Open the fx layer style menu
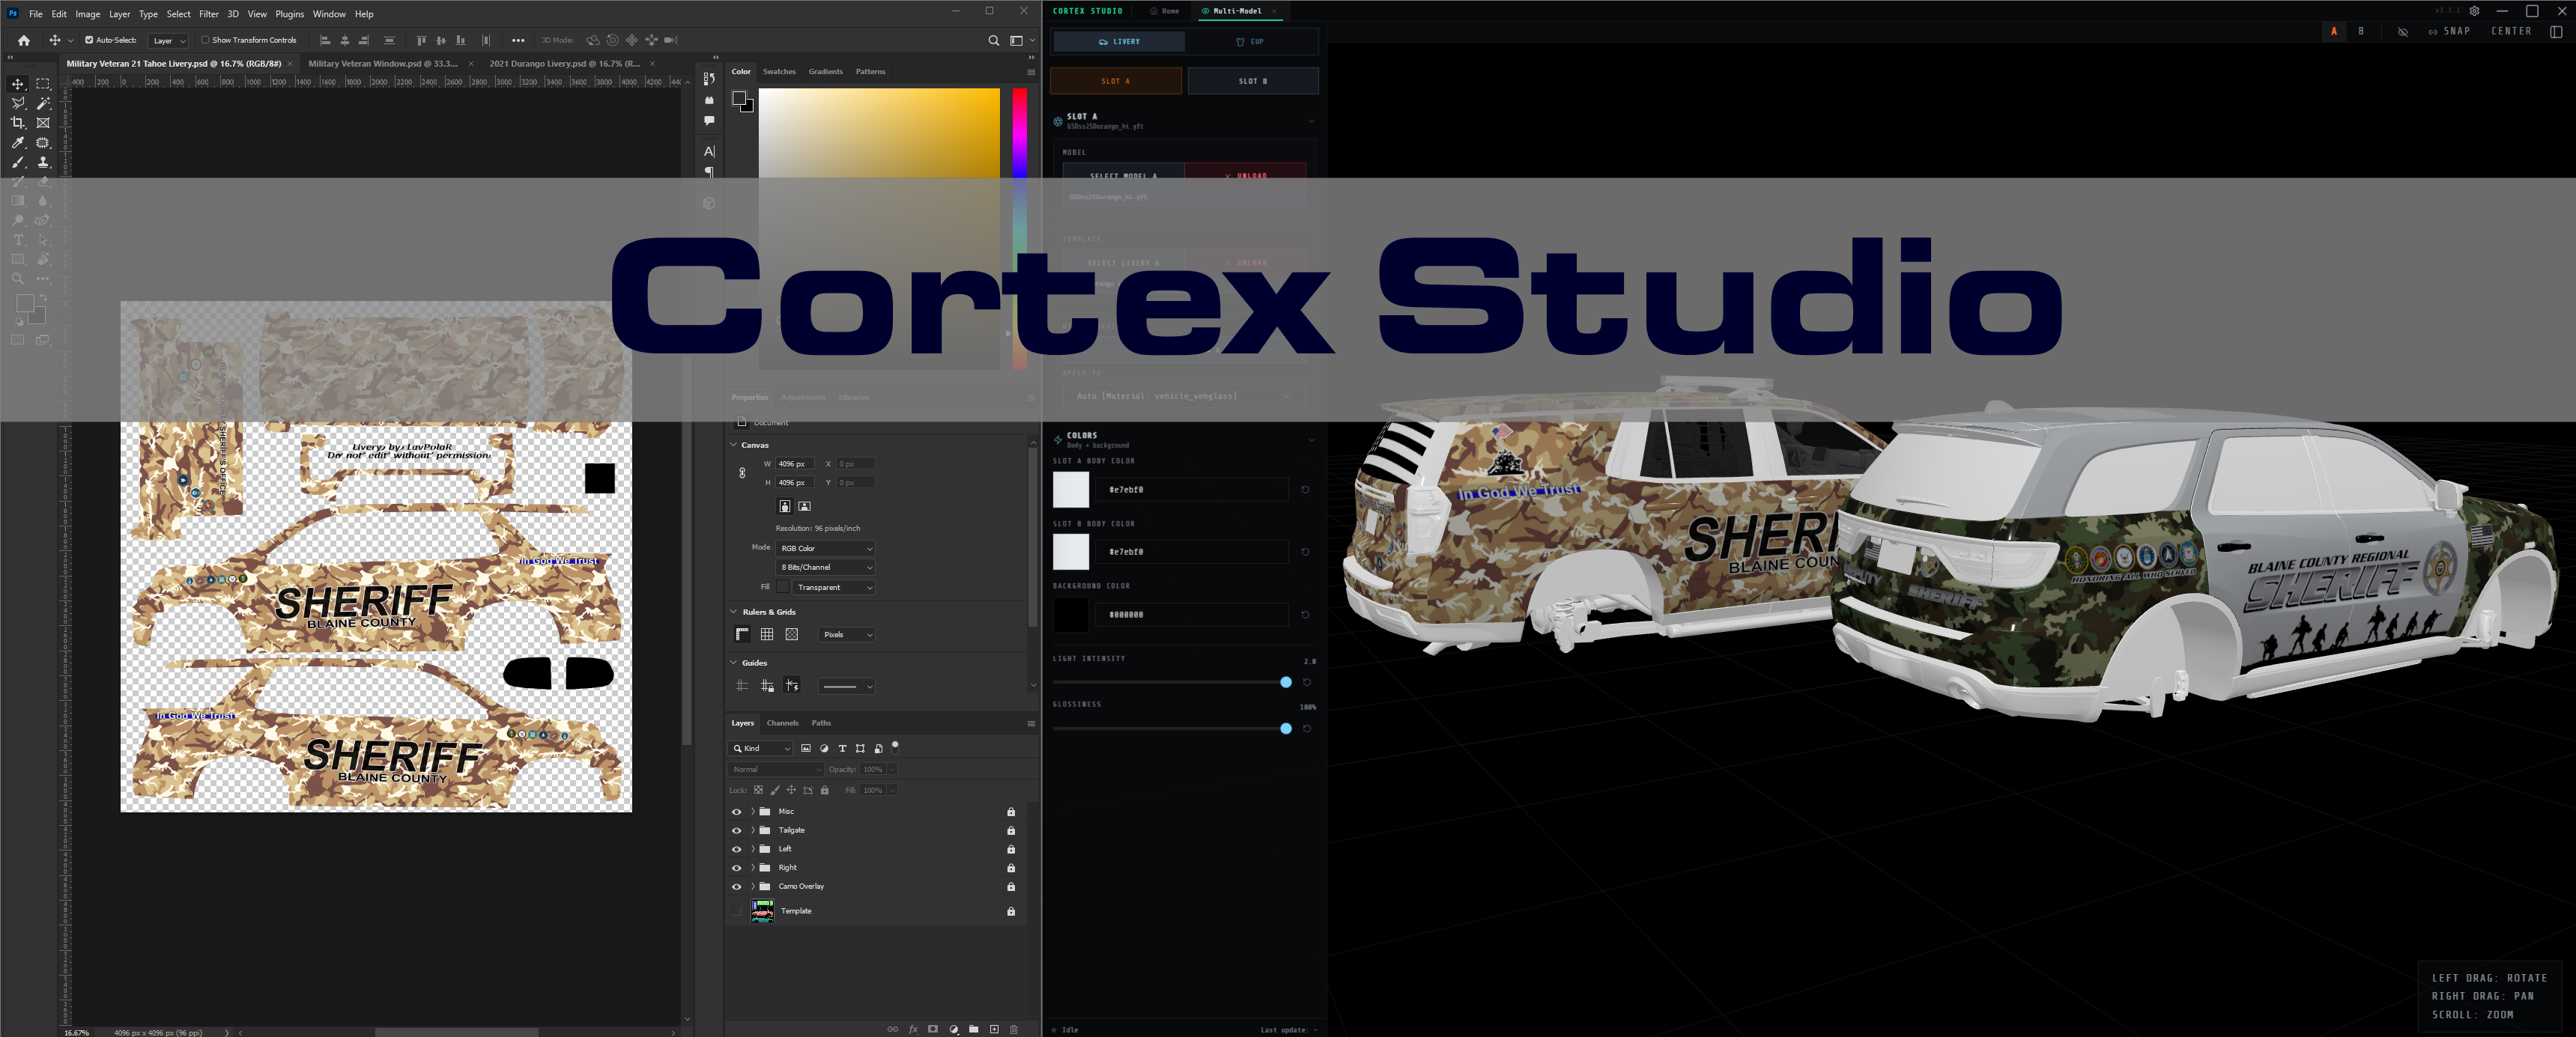 point(912,1029)
